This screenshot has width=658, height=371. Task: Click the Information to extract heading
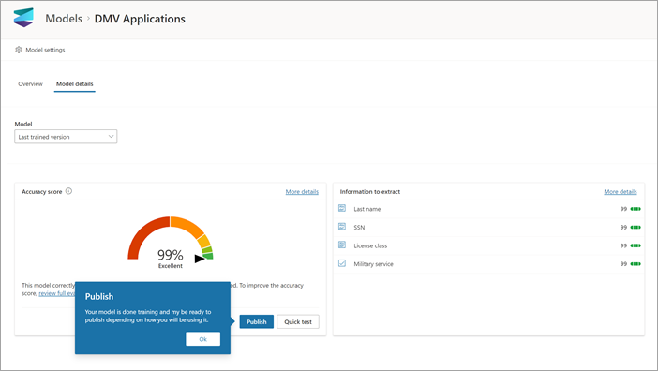[x=369, y=191]
